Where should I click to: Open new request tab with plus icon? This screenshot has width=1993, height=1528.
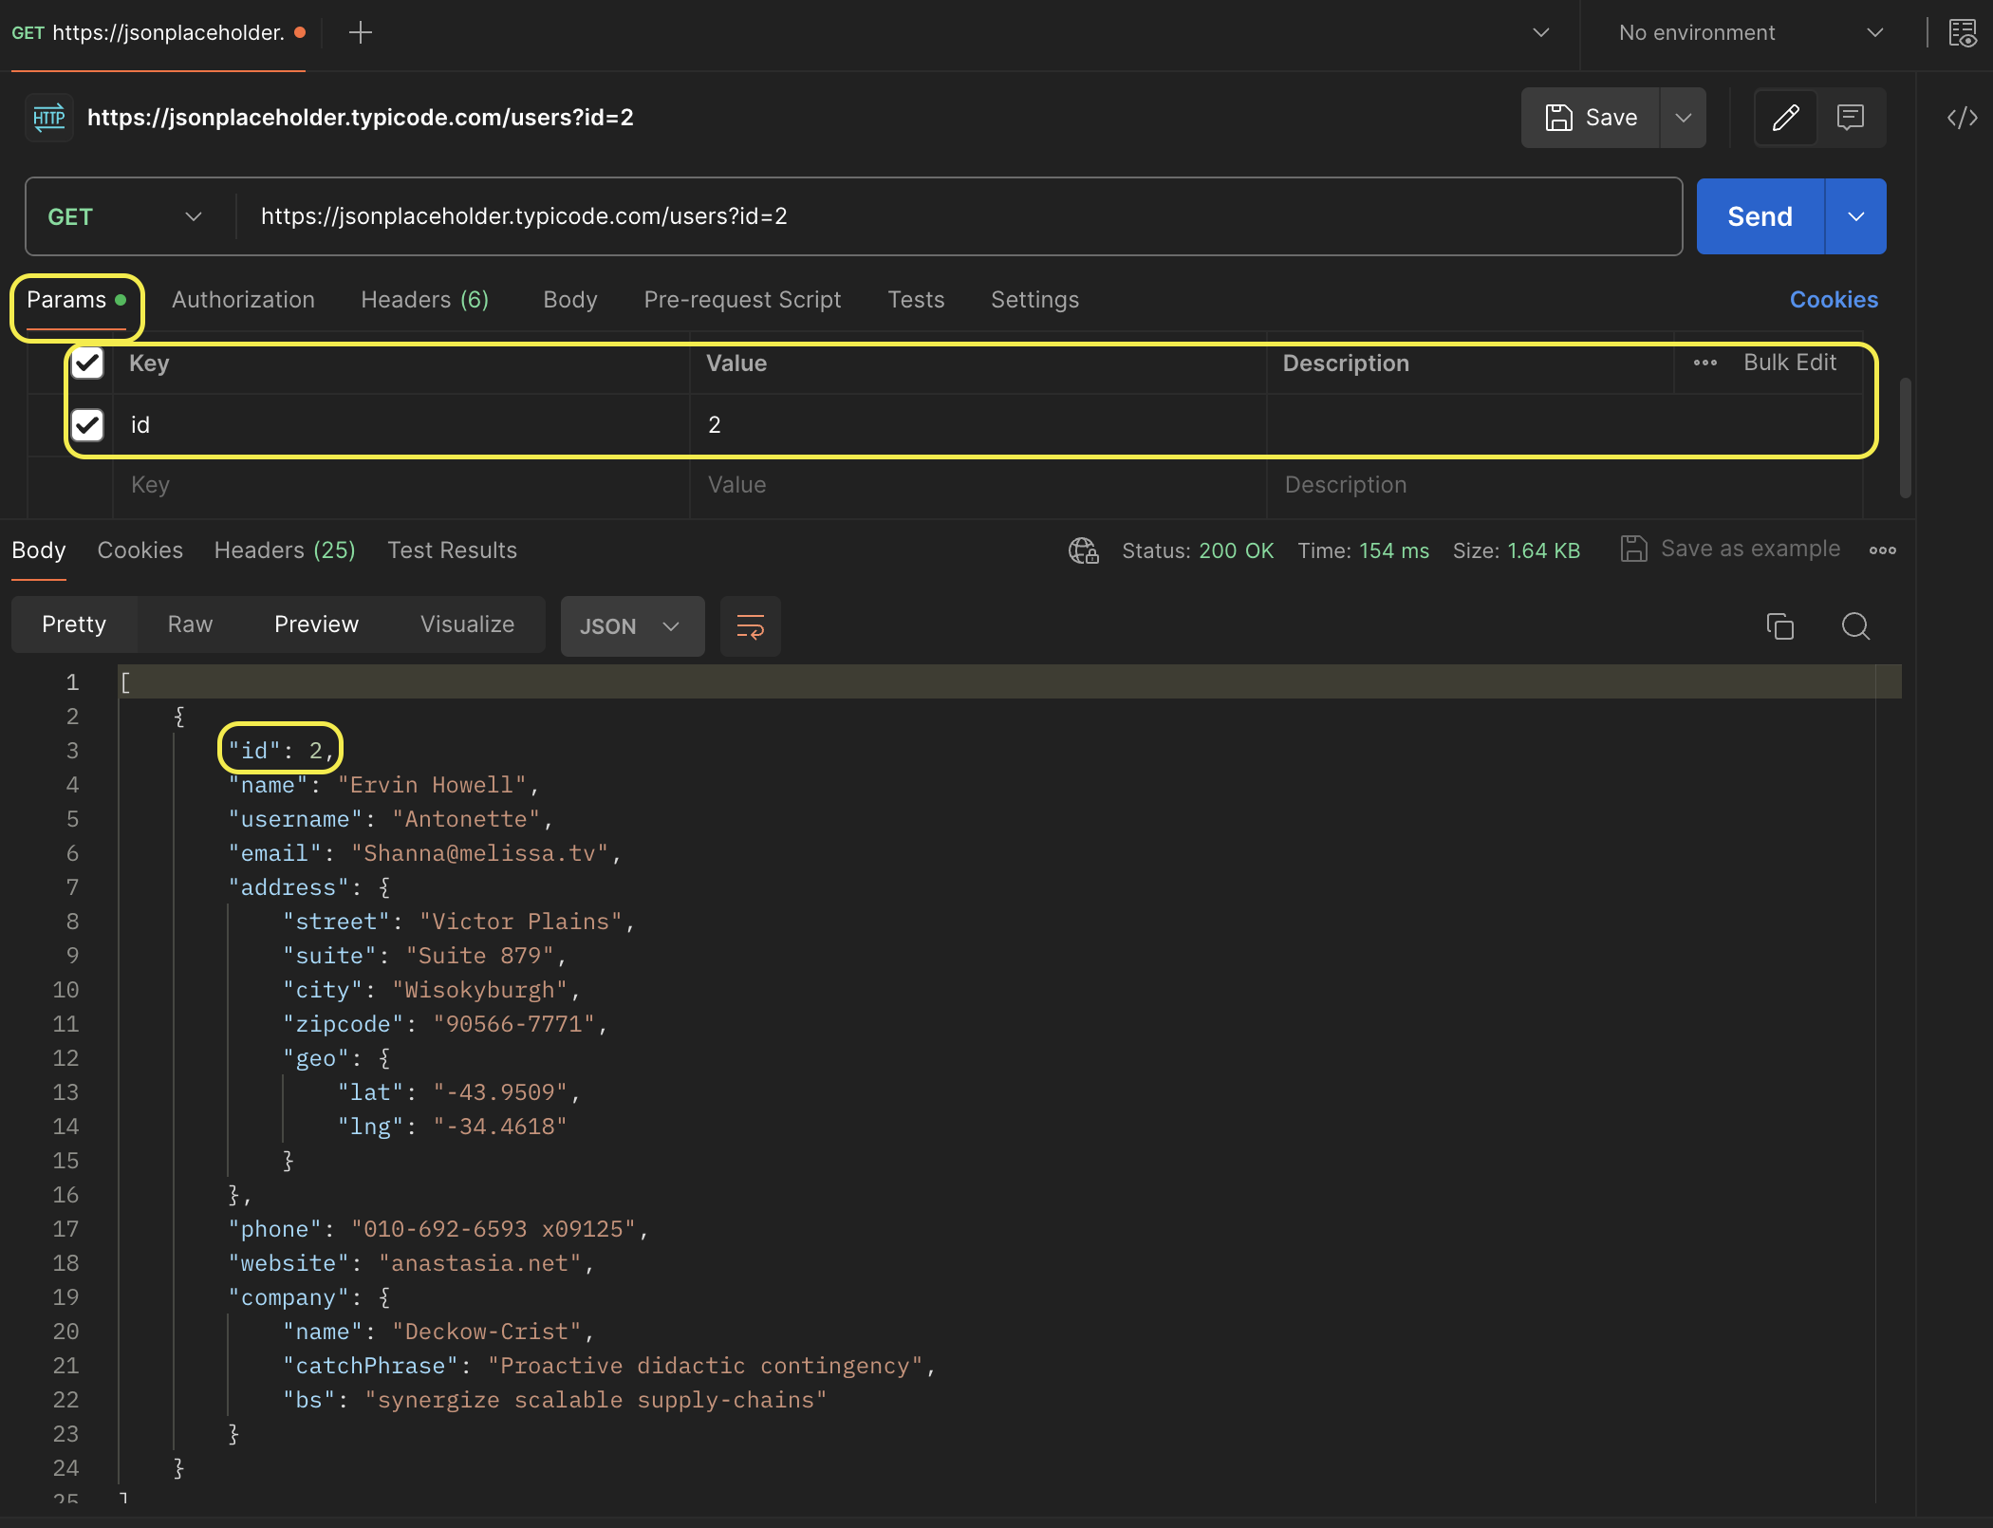360,33
